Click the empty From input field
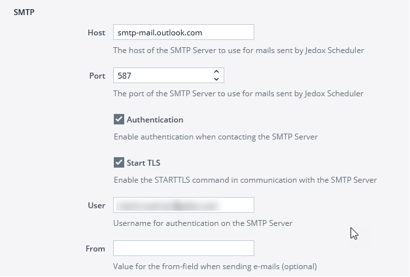 [x=183, y=249]
